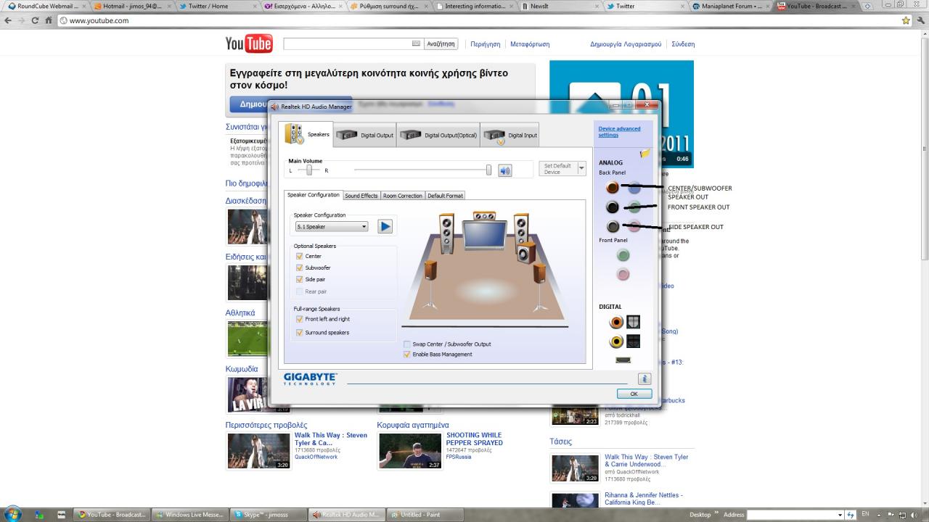
Task: Test the right side speaker on stand
Action: (x=539, y=273)
